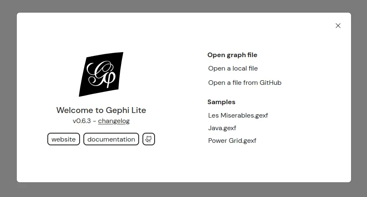
Task: Click the GitHub cat icon button
Action: point(149,139)
